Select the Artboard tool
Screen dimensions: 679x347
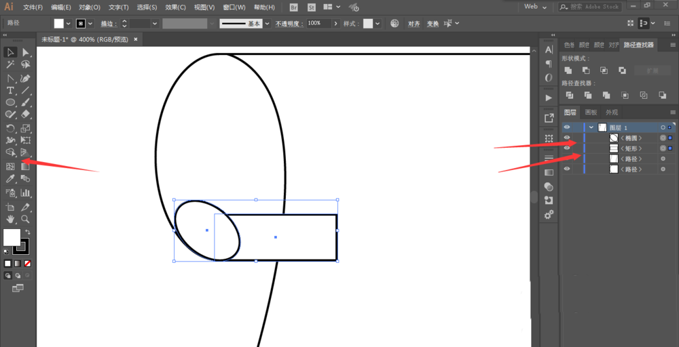(x=10, y=207)
